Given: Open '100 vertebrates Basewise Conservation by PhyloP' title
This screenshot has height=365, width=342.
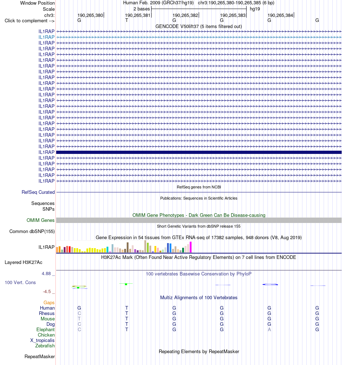Looking at the screenshot, I should (199, 274).
